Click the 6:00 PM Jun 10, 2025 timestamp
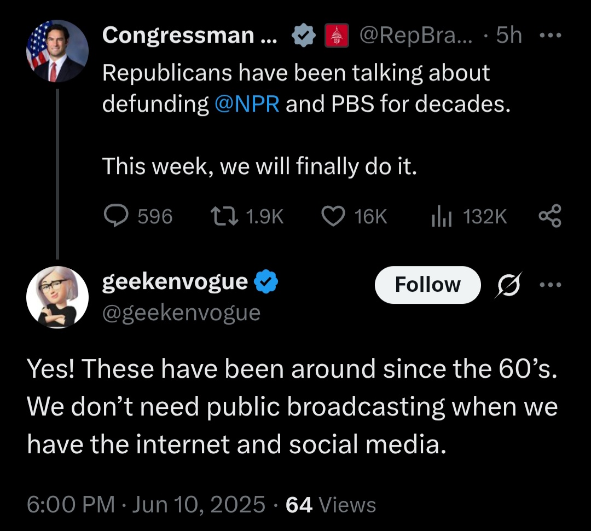The image size is (591, 531). tap(146, 504)
